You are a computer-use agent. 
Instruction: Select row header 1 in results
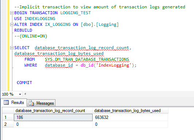[x=8, y=117]
